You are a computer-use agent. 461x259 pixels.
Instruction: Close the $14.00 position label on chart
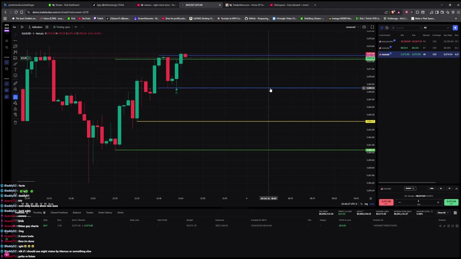coord(29,58)
